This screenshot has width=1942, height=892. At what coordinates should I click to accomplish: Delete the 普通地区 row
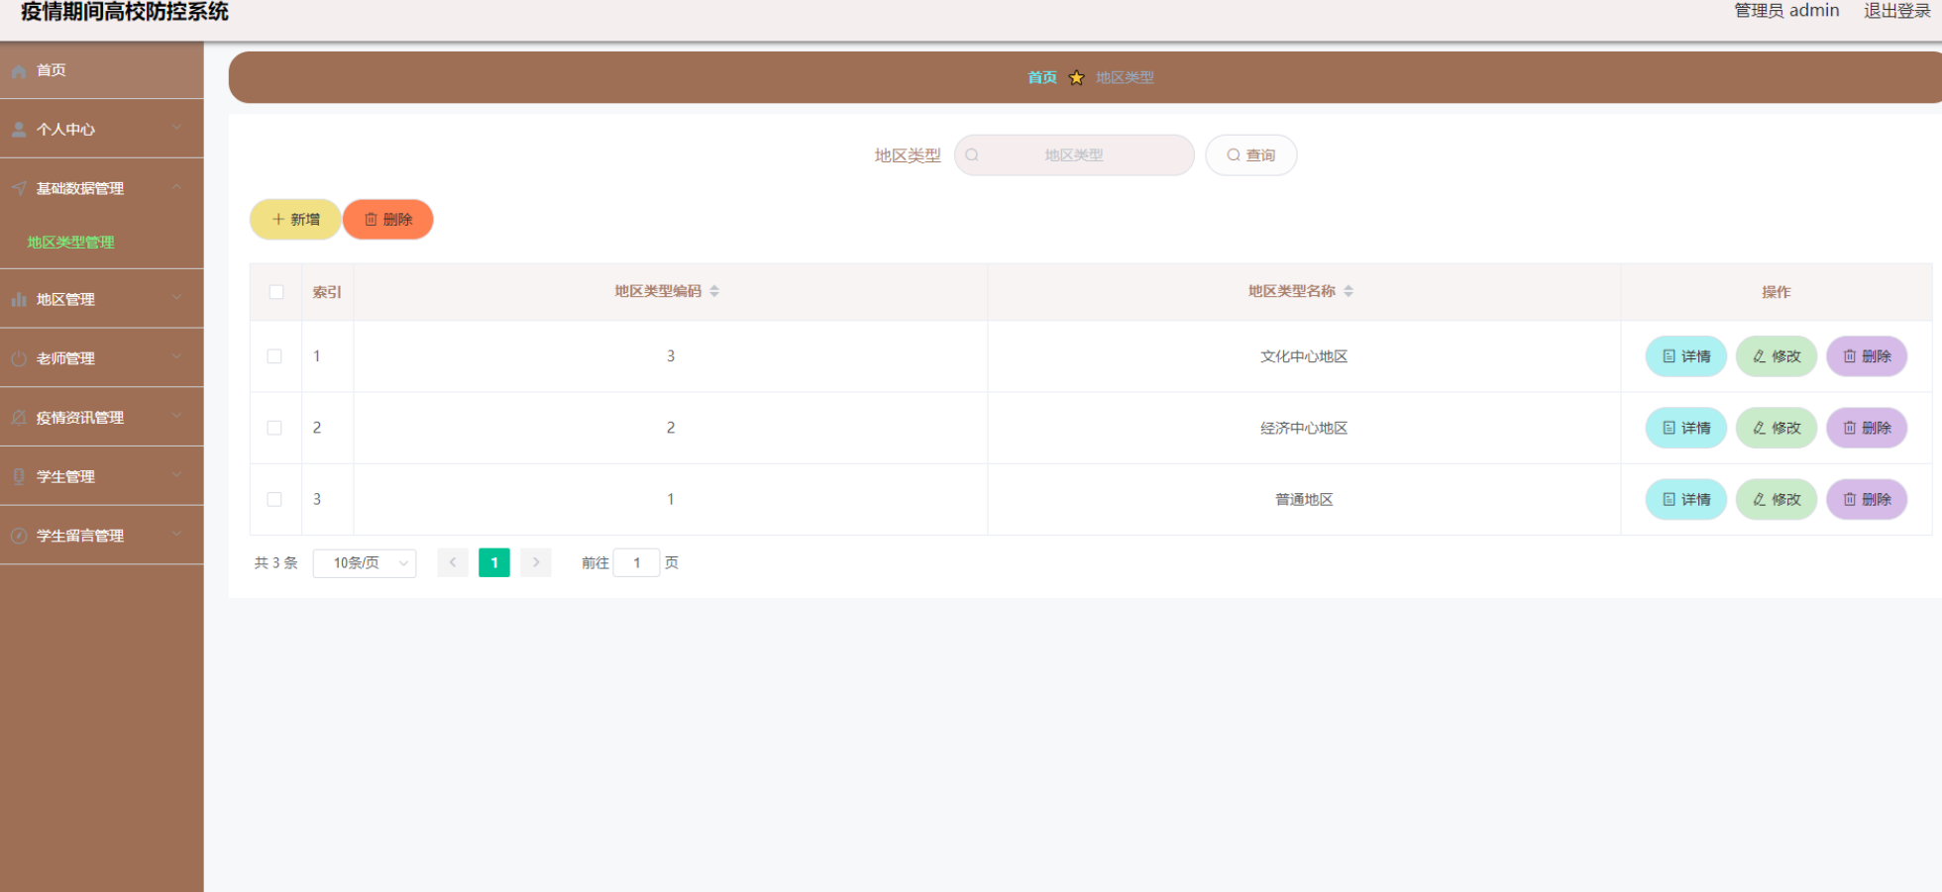pyautogui.click(x=1867, y=499)
